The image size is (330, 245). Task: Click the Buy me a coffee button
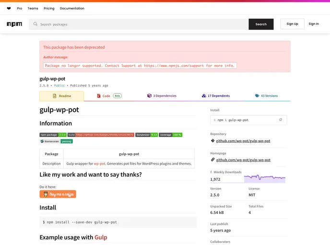coord(58,194)
